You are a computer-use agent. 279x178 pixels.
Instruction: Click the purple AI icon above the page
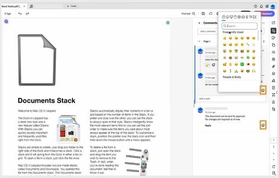(x=6, y=21)
